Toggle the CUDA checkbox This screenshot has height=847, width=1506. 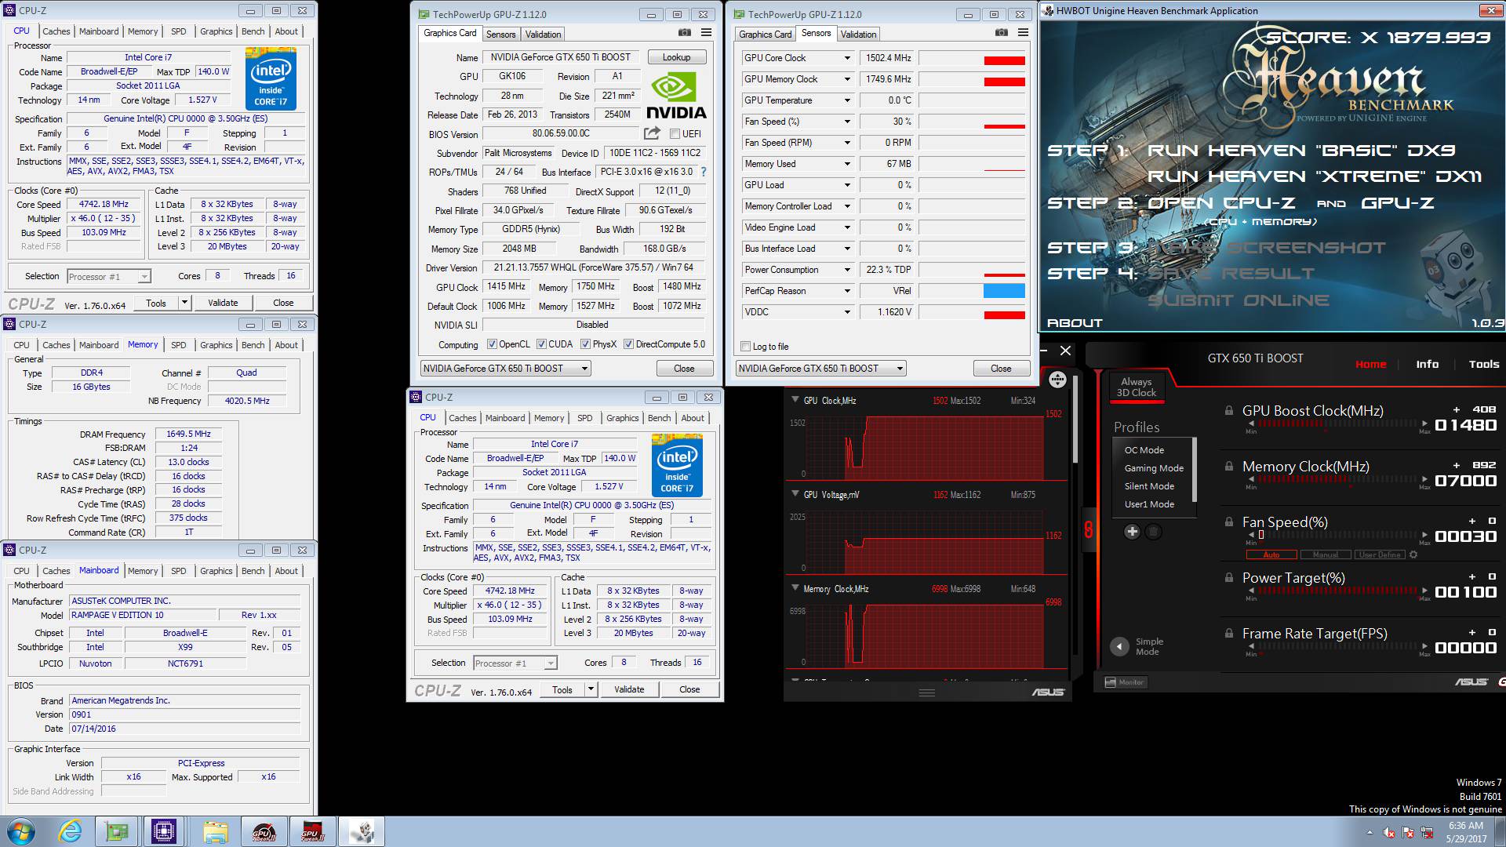pos(541,344)
